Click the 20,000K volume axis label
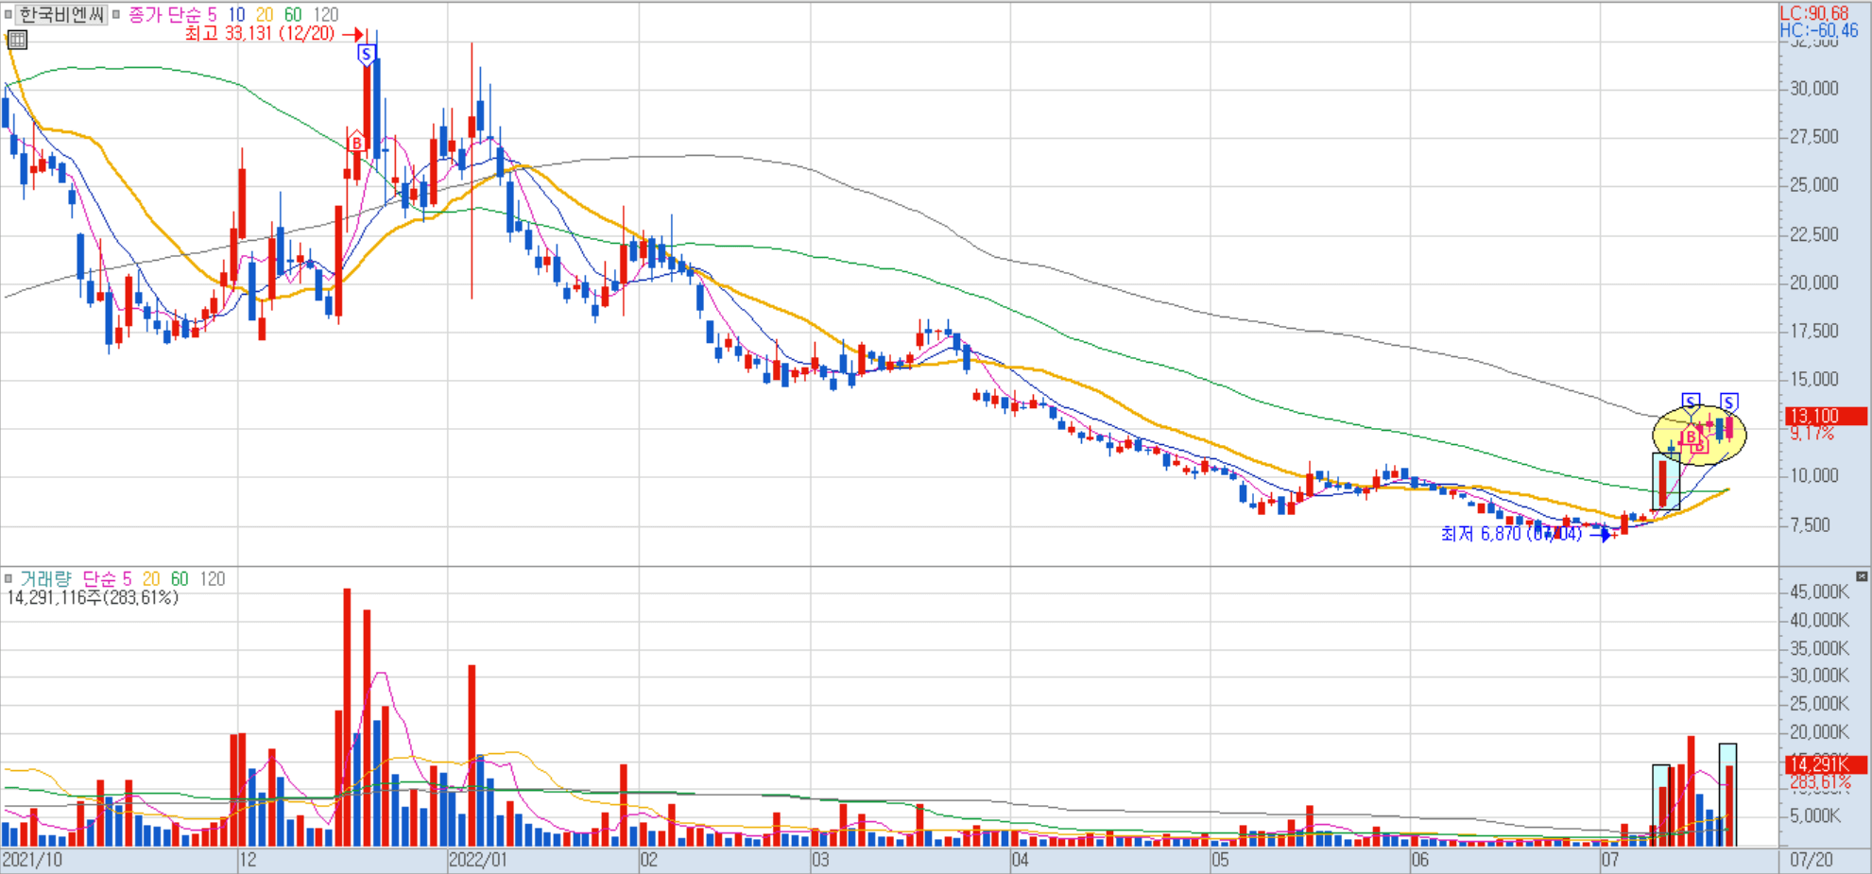 1819,731
